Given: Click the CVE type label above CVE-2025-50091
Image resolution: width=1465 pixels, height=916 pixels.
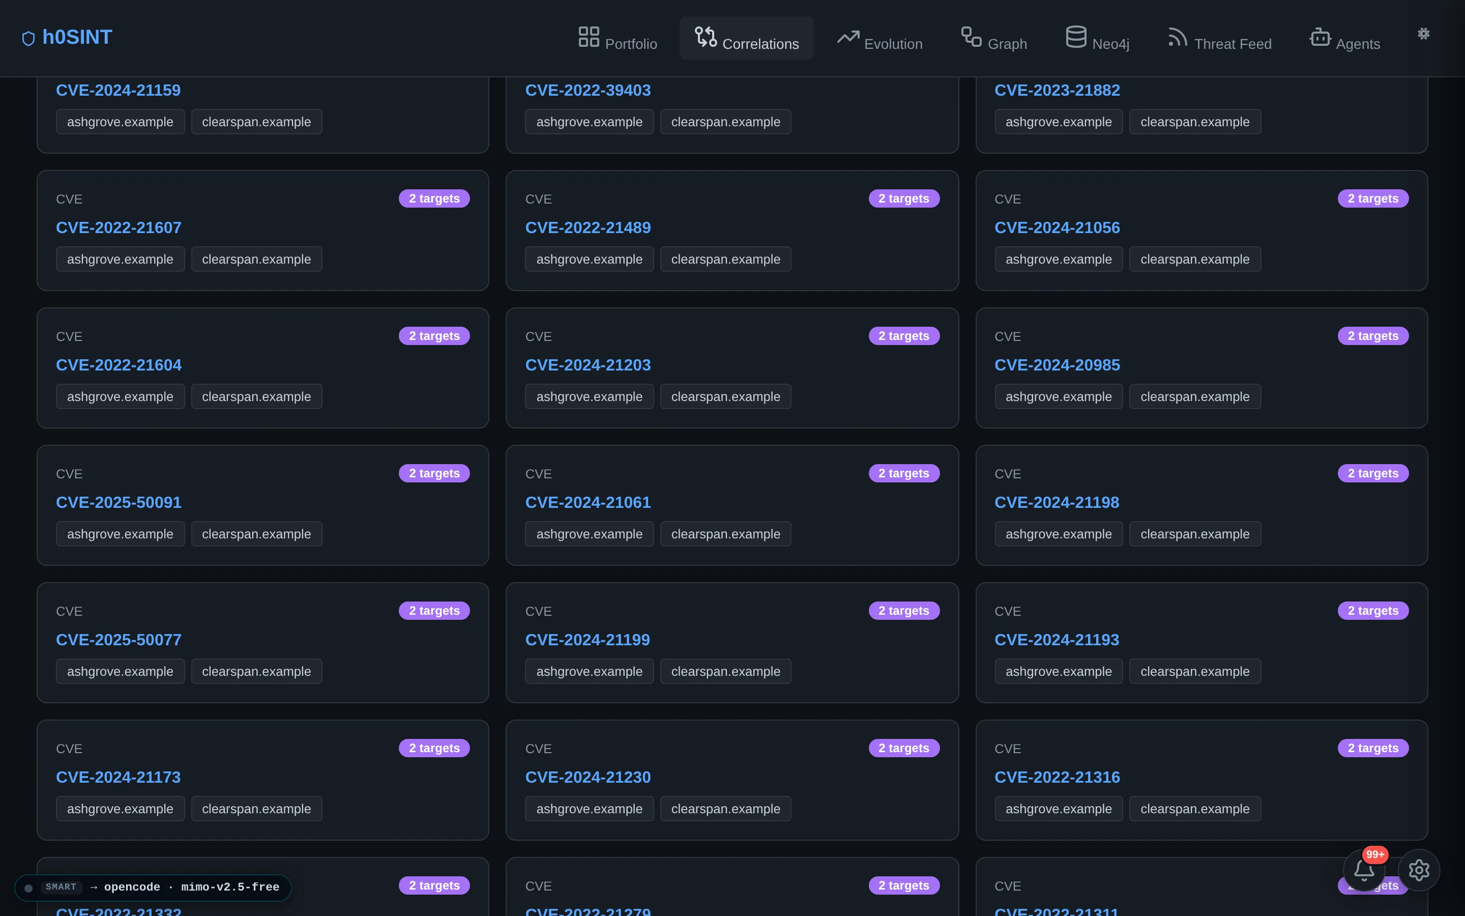Looking at the screenshot, I should click(69, 474).
